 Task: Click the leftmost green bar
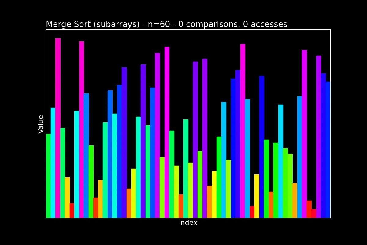click(x=48, y=176)
